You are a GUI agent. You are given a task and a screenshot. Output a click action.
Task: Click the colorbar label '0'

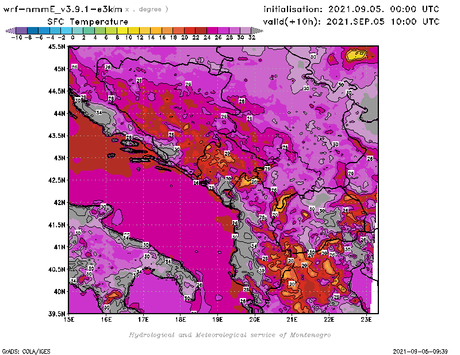pos(72,37)
